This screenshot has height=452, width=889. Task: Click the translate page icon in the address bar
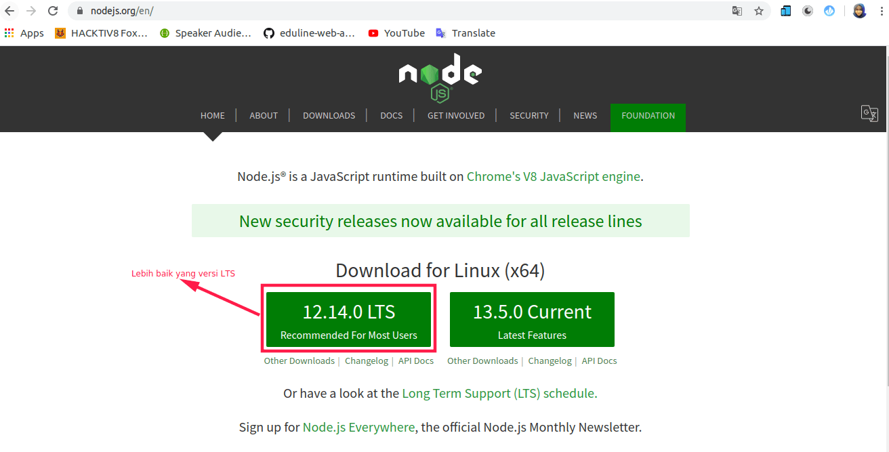tap(737, 11)
